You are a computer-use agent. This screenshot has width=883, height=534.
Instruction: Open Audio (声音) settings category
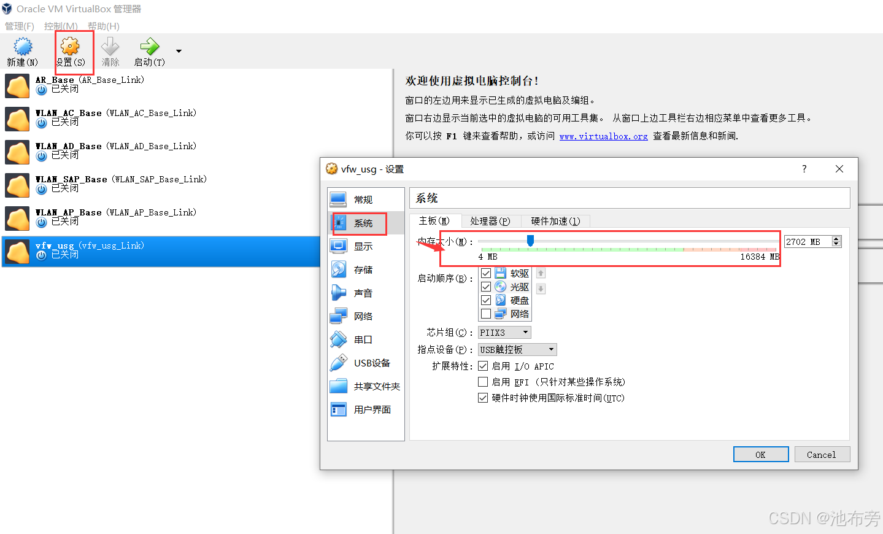(366, 293)
